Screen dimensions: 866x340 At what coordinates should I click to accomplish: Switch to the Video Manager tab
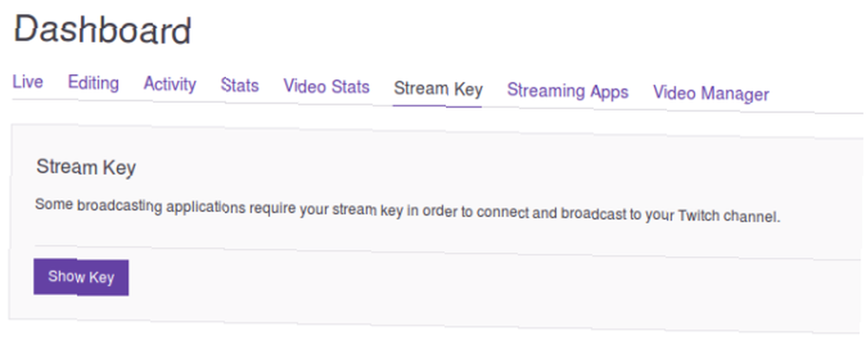(711, 93)
